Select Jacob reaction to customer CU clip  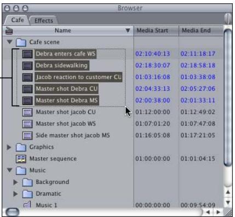(78, 77)
